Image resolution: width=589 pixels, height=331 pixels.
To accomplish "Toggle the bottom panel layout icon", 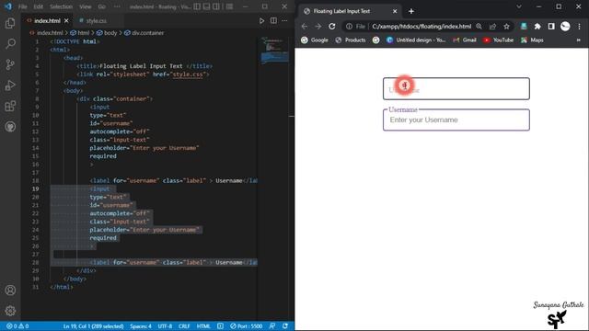I will pos(206,6).
